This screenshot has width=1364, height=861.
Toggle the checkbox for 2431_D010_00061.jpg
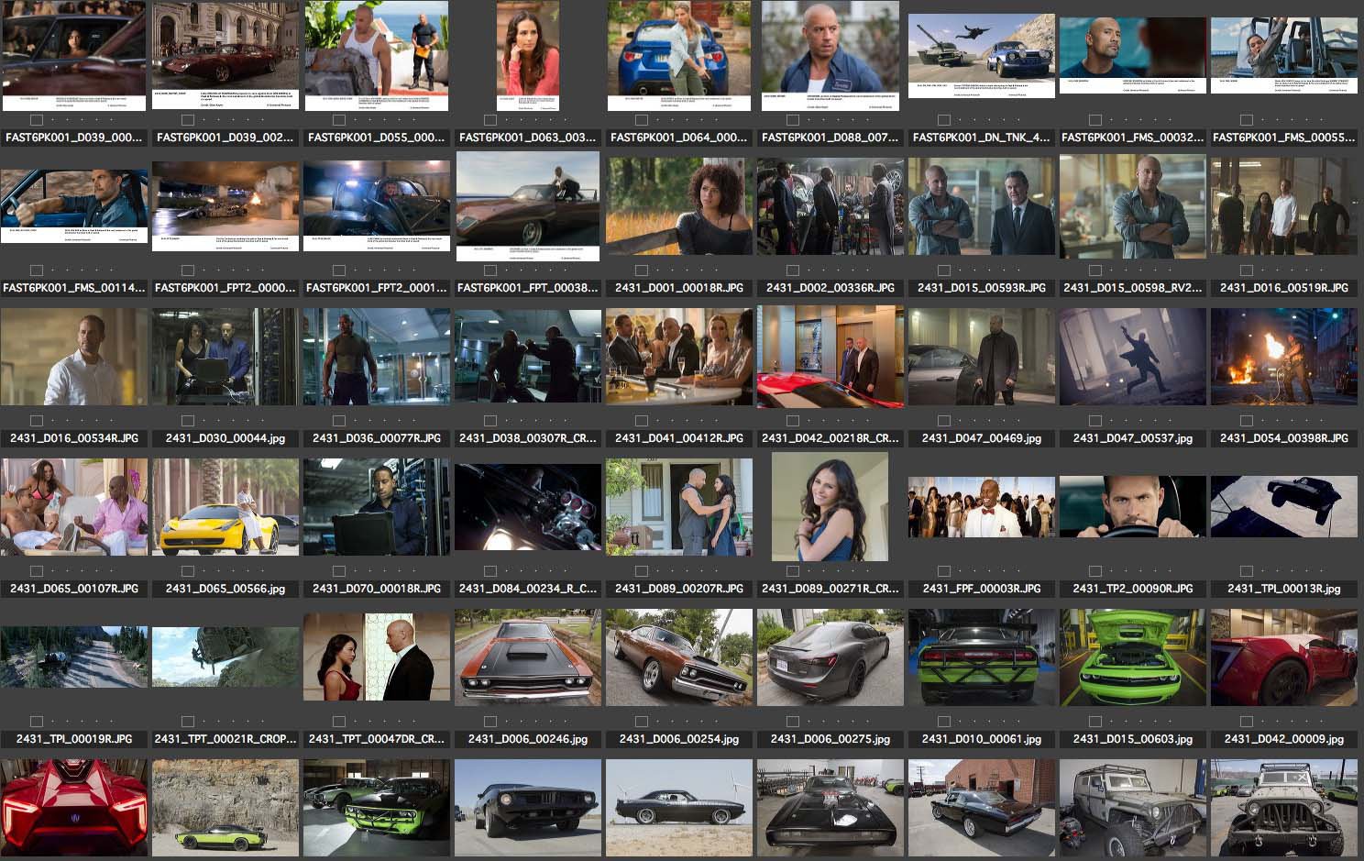point(944,722)
